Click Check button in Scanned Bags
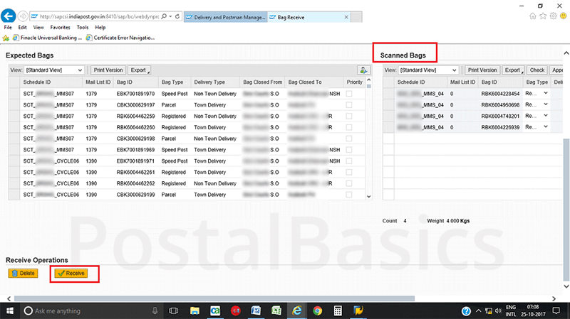Viewport: 570px width, 319px height. point(537,70)
